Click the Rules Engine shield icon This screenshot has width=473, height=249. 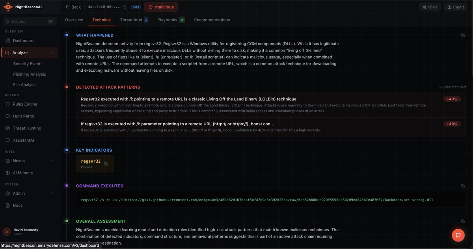point(8,104)
